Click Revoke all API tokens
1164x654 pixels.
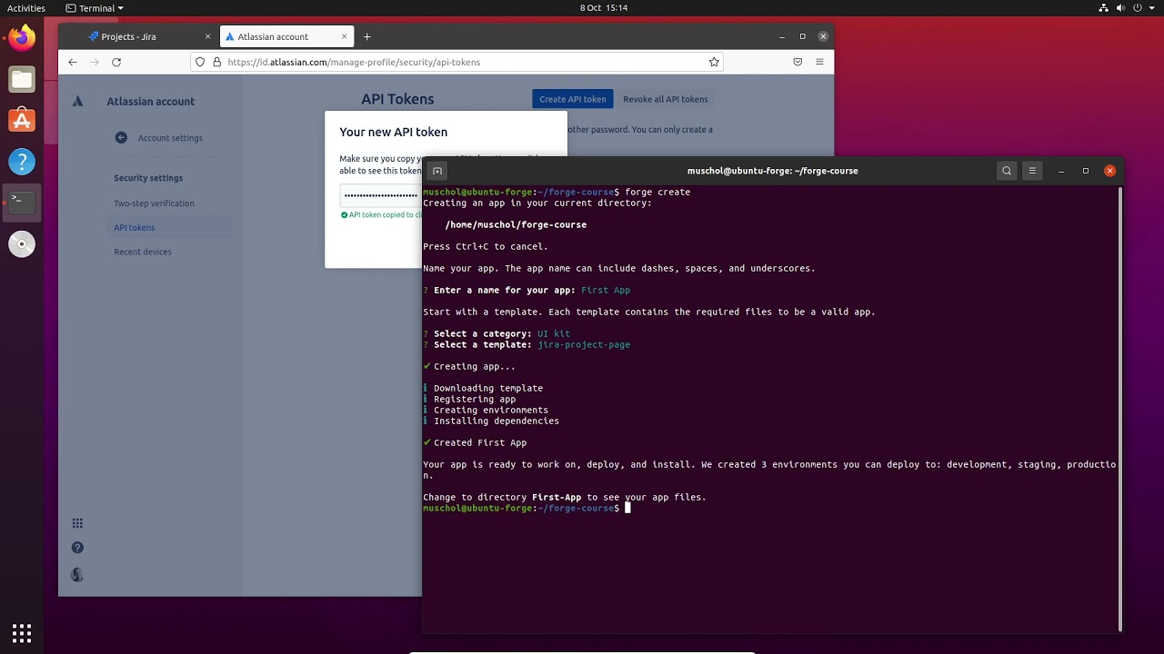pos(665,99)
